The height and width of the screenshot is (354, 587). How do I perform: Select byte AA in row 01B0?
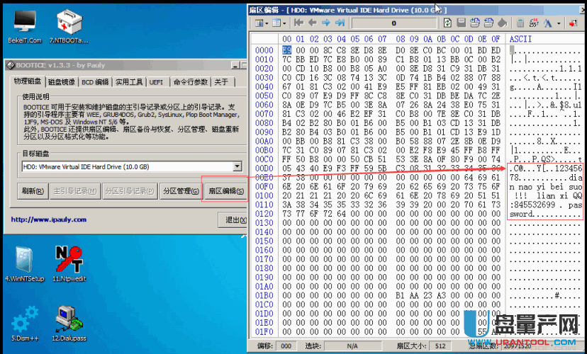coord(414,295)
